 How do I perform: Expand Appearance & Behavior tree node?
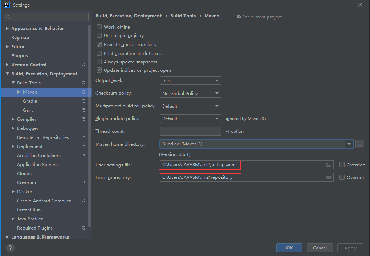[x=7, y=29]
